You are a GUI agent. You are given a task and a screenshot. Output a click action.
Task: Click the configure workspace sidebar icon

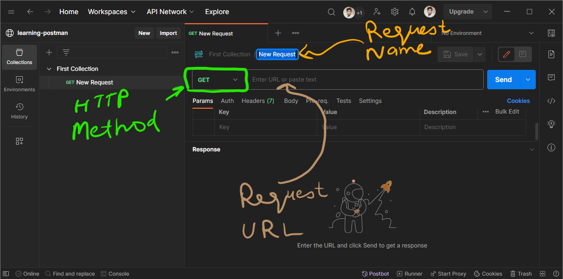click(19, 141)
